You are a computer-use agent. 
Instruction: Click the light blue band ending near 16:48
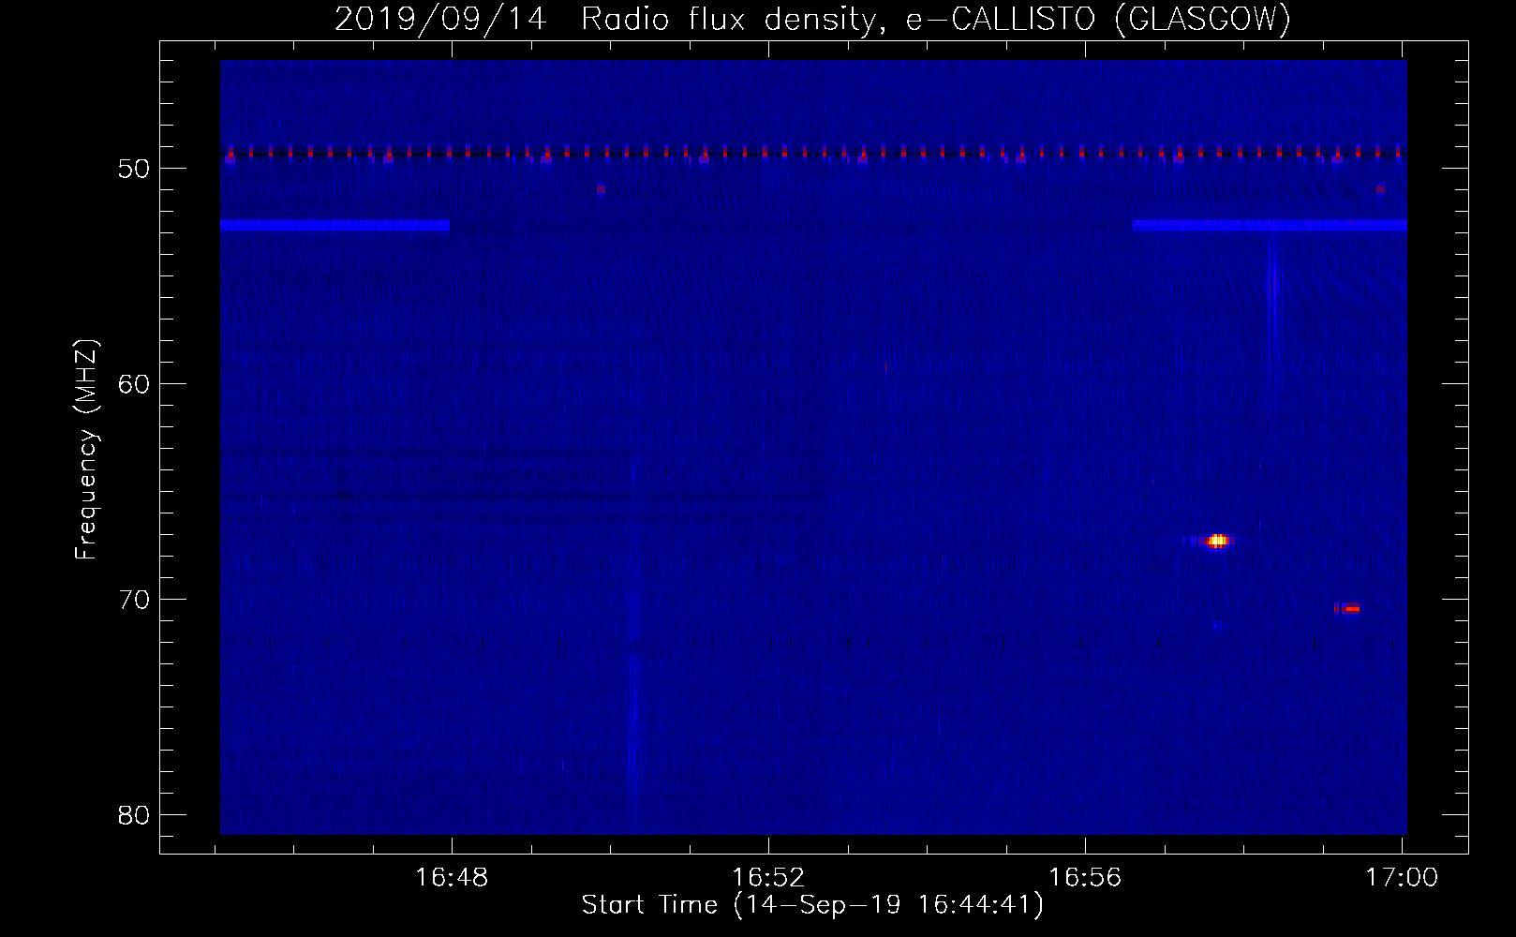tap(334, 225)
